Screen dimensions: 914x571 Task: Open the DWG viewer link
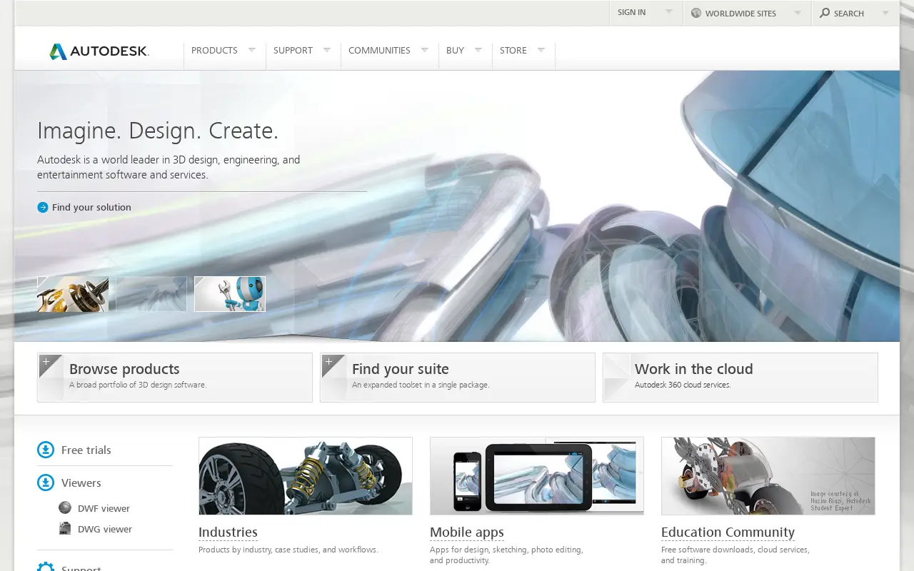(105, 529)
